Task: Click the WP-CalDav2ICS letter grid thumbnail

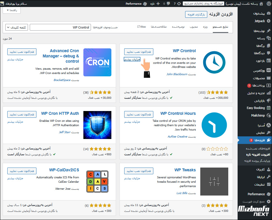Action: click(97, 182)
